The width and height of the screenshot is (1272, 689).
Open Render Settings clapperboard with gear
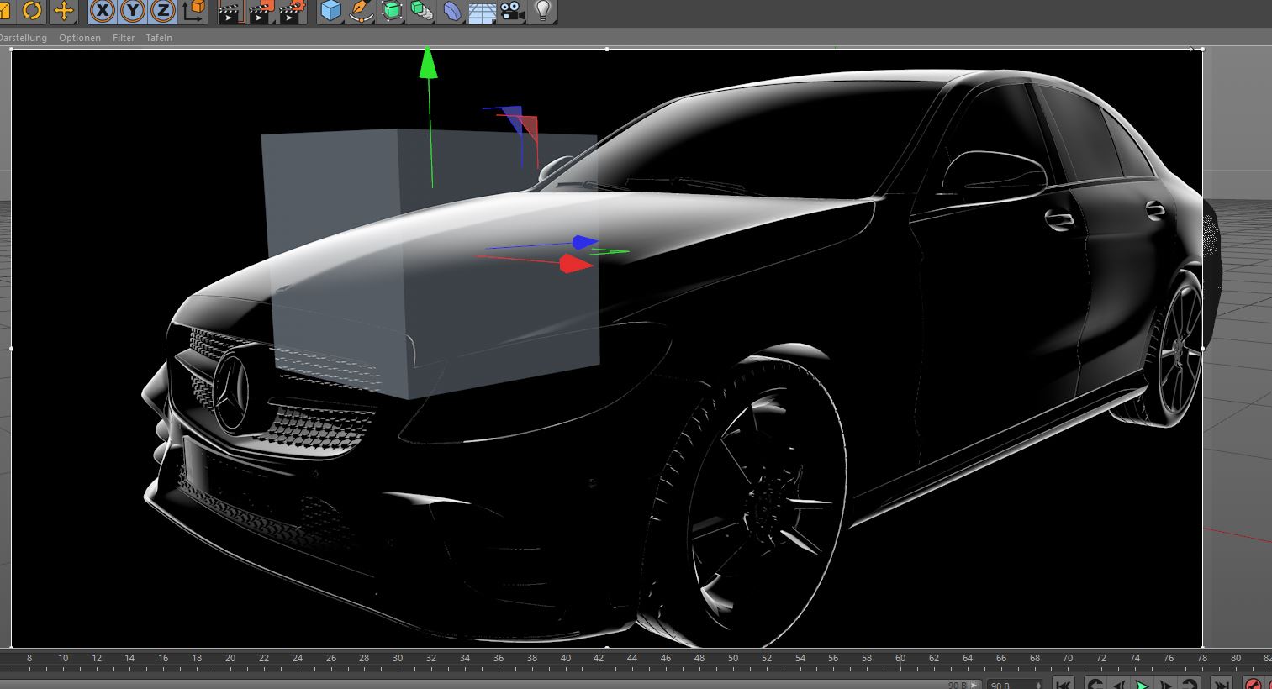pyautogui.click(x=292, y=12)
